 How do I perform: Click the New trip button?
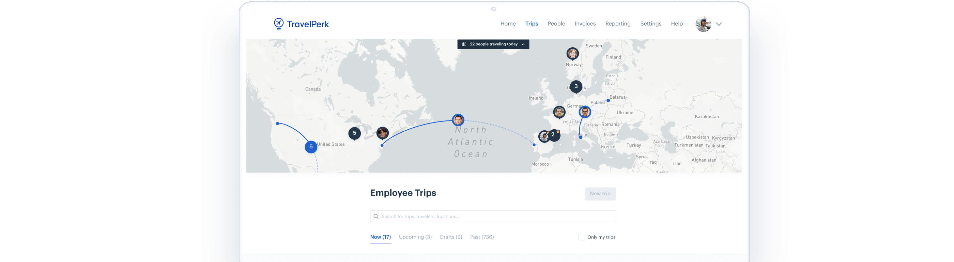point(600,194)
